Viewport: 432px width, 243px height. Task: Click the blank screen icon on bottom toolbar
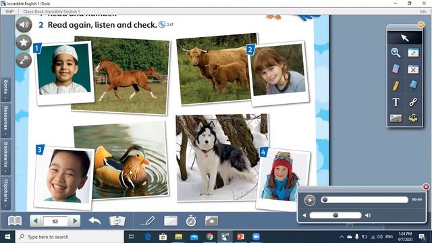[171, 221]
